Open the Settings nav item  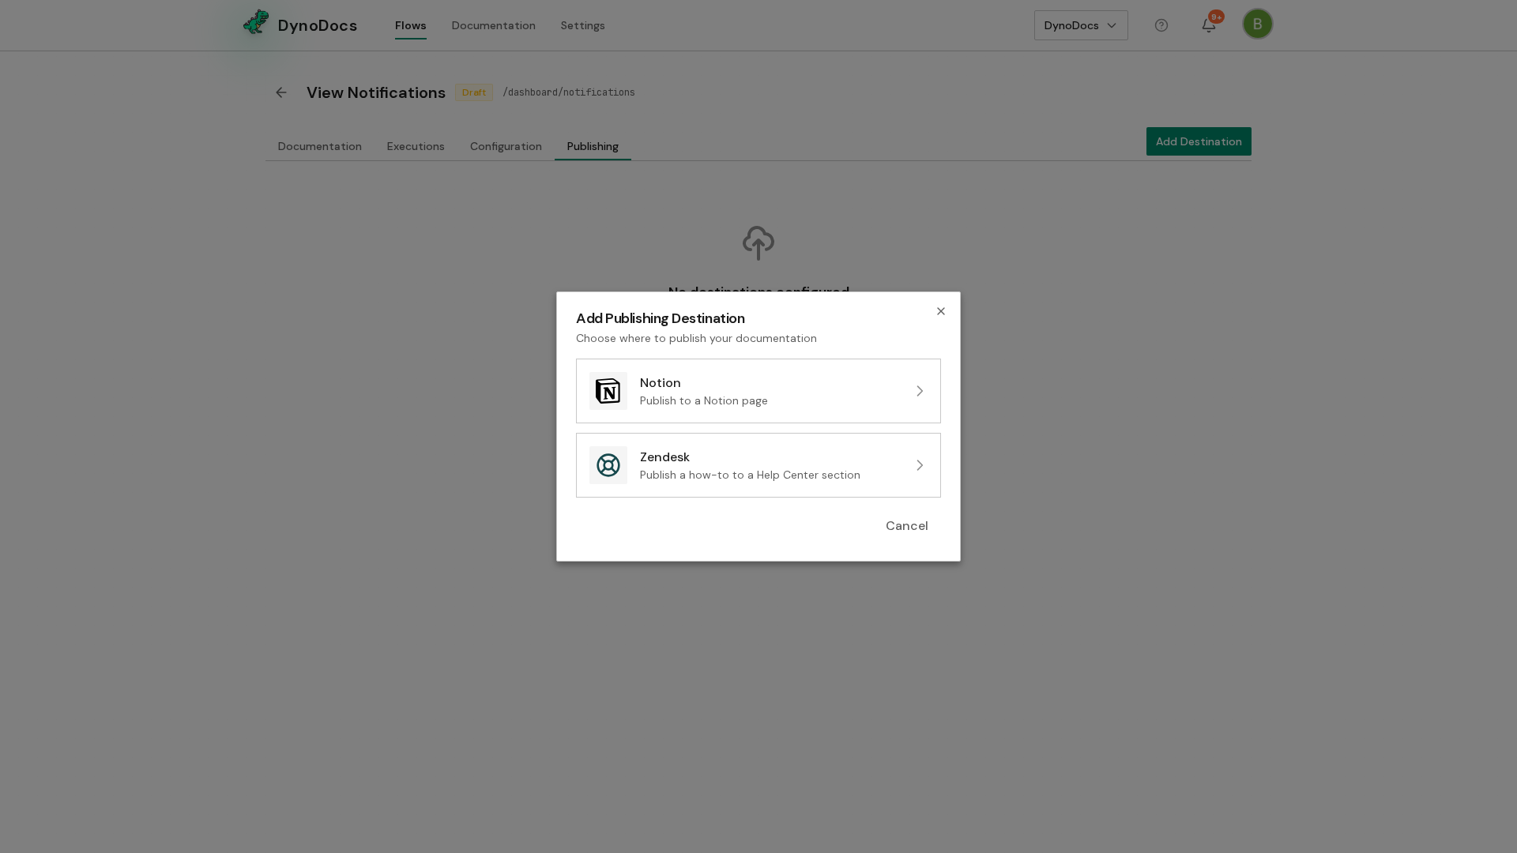click(583, 25)
